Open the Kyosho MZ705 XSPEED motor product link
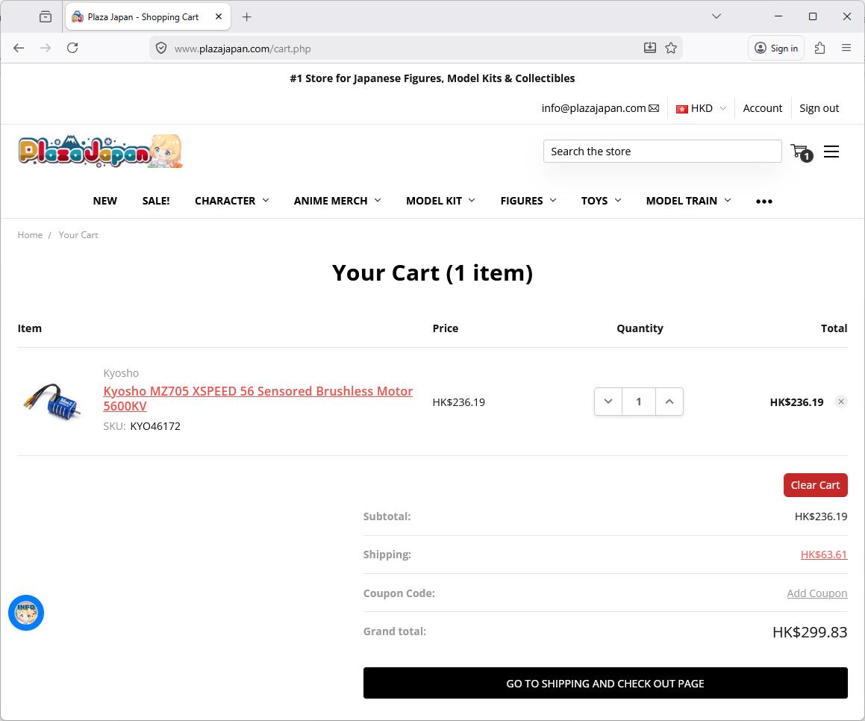This screenshot has height=721, width=865. coord(257,399)
